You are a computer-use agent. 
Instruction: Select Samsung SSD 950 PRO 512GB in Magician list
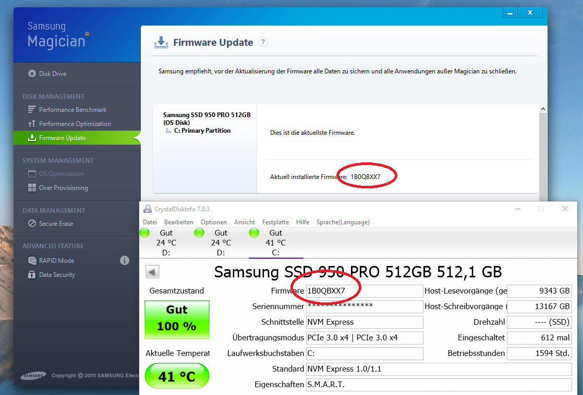click(x=207, y=119)
